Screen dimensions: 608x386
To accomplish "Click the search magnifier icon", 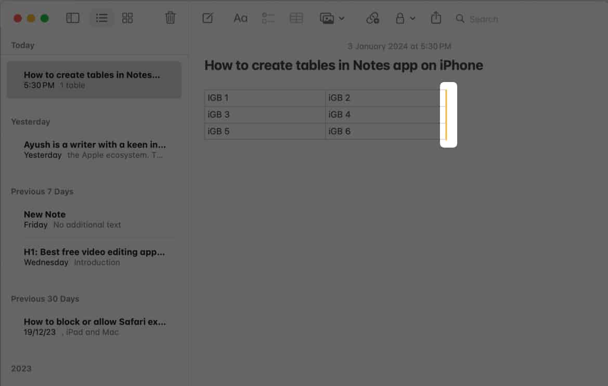I will (x=460, y=19).
